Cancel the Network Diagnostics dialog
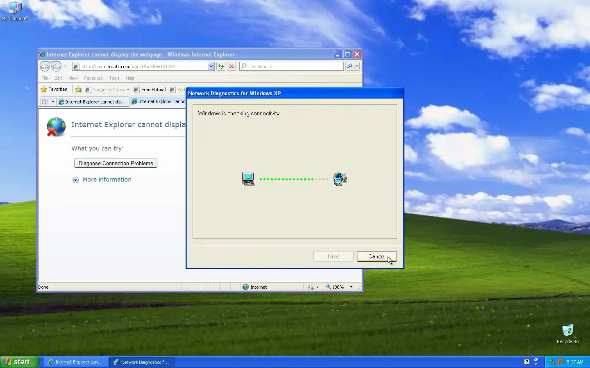The width and height of the screenshot is (590, 368). point(377,256)
